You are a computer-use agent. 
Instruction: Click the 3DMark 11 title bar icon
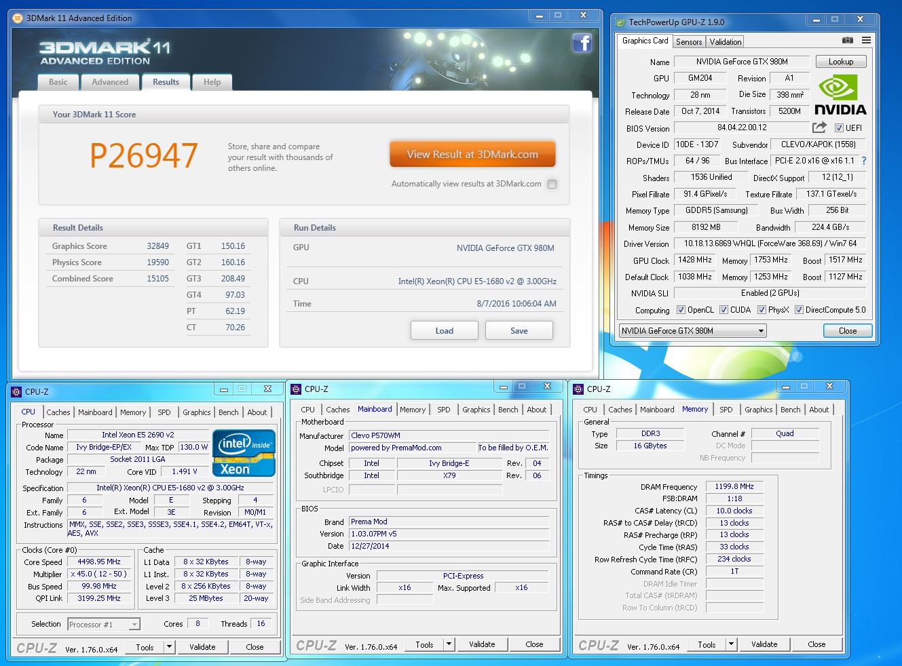tap(18, 18)
